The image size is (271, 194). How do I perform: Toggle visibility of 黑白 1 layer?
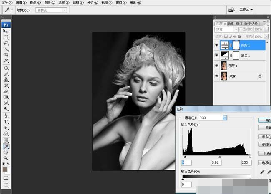(216, 55)
